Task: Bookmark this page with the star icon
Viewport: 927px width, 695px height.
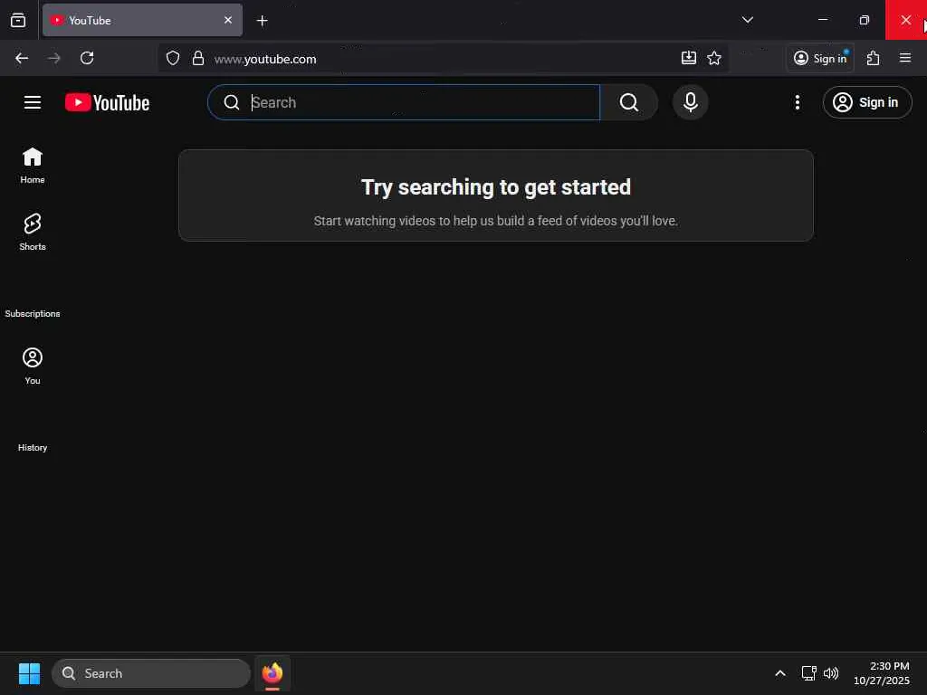Action: click(x=714, y=58)
